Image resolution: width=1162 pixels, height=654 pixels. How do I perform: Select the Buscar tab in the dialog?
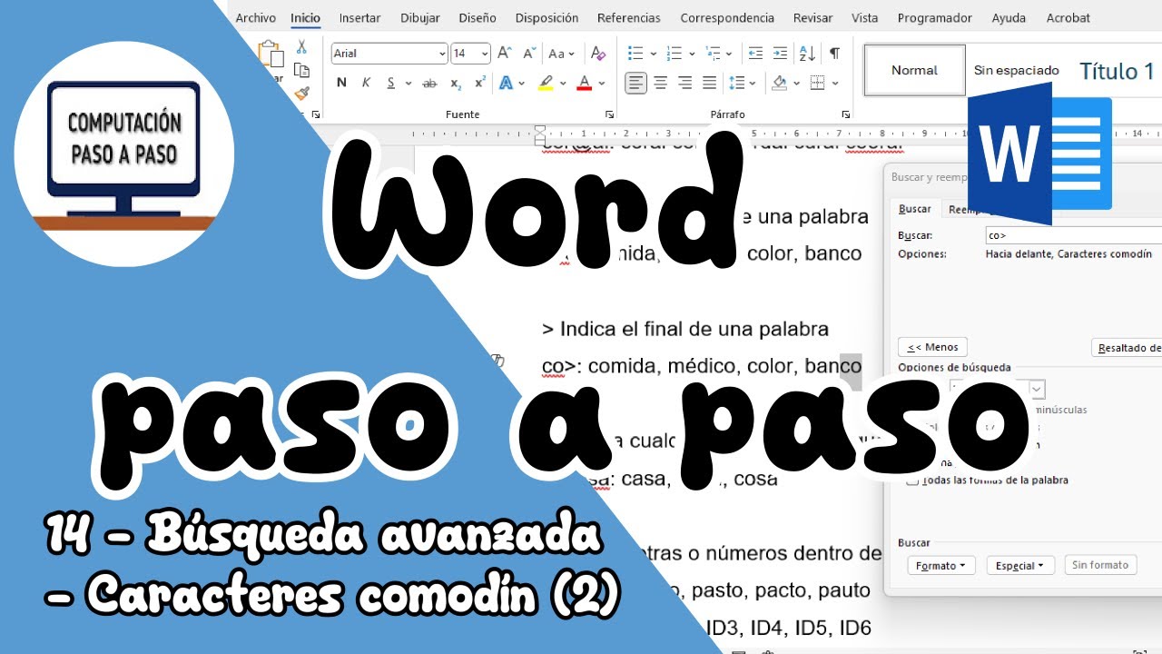pos(914,209)
